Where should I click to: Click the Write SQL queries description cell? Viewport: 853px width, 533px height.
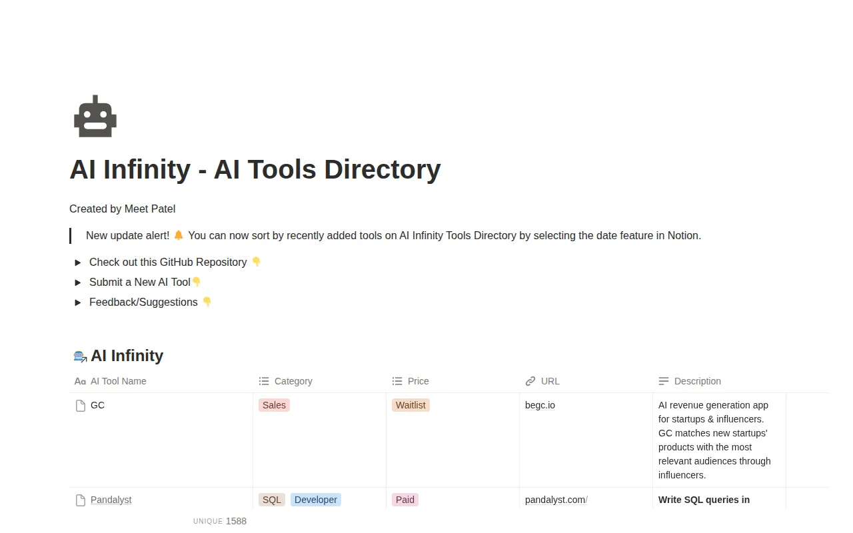click(x=720, y=500)
